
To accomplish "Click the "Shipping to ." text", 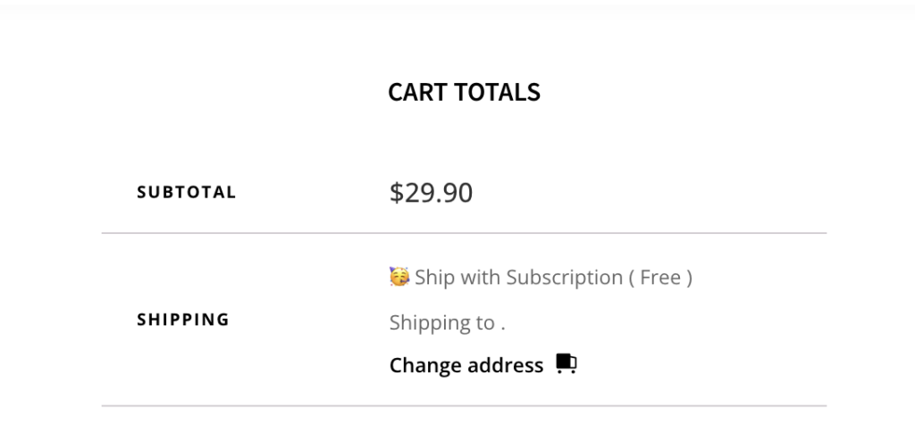I will 447,322.
